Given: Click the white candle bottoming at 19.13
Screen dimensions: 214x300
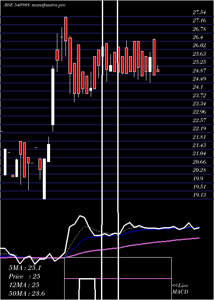Looking at the screenshot, I should pyautogui.click(x=44, y=179).
